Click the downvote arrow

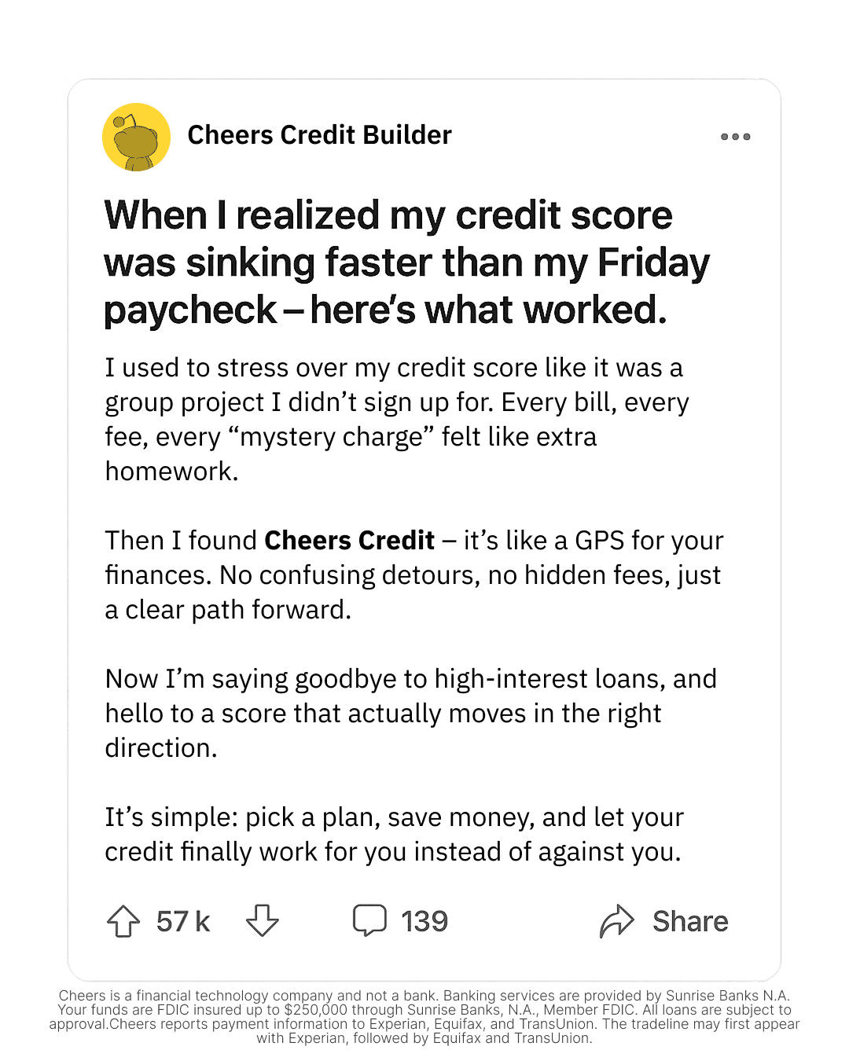pyautogui.click(x=262, y=920)
